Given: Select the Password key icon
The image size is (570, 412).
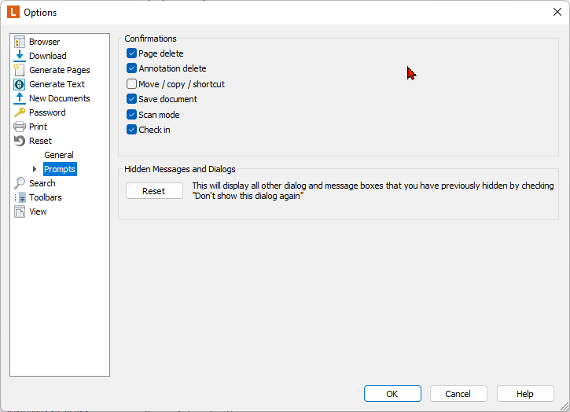Looking at the screenshot, I should (x=20, y=112).
